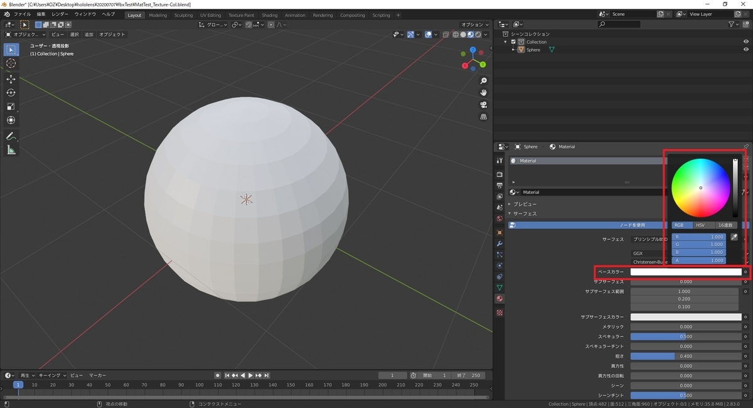This screenshot has width=753, height=408.
Task: Switch perspective/orthographic grid icon
Action: pos(484,117)
